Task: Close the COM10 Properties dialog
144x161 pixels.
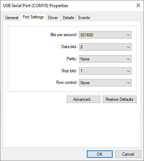Action: [x=138, y=5]
